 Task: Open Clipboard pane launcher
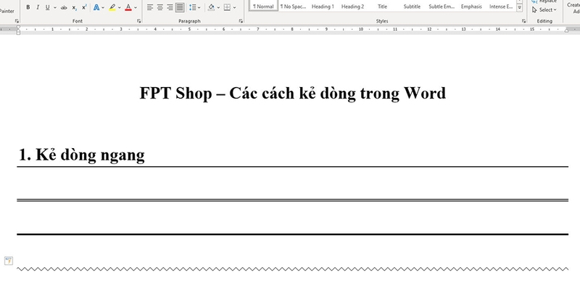coord(17,21)
